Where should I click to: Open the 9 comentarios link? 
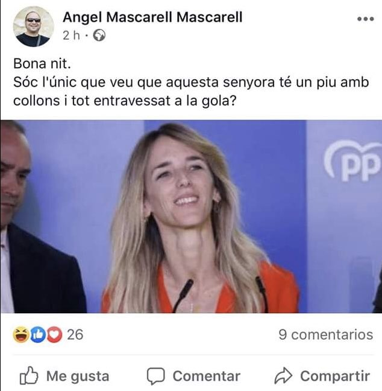pyautogui.click(x=326, y=334)
